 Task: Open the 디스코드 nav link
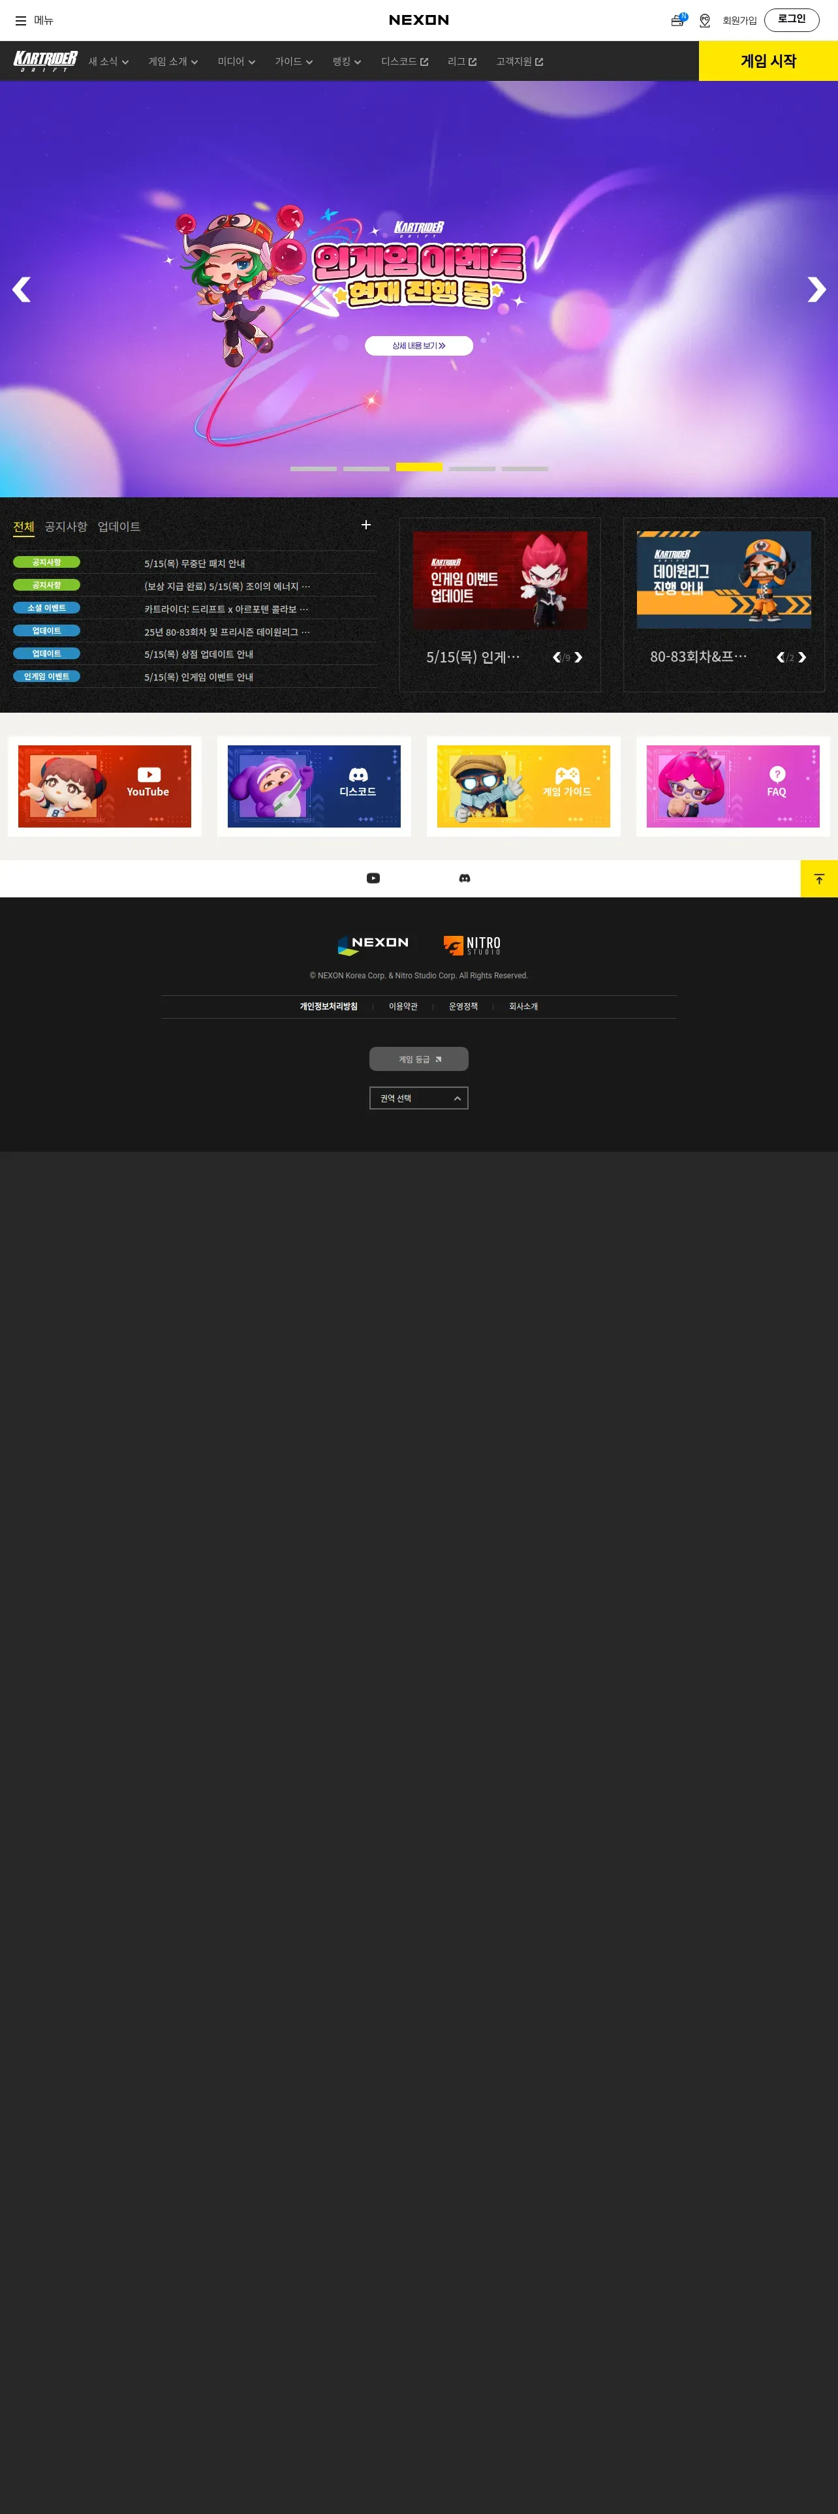405,61
